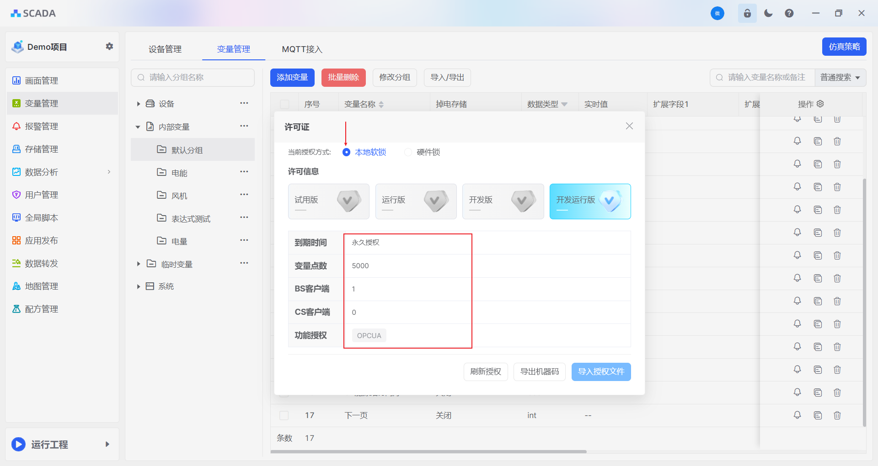Click bell alarm icon in row 17
The width and height of the screenshot is (878, 466).
(x=797, y=415)
